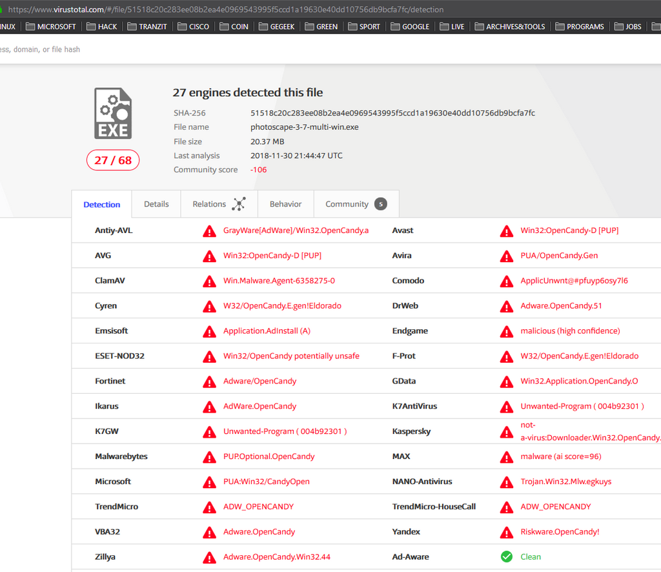Screen dimensions: 661x572
Task: Click the warning icon for Microsoft result
Action: pos(209,482)
